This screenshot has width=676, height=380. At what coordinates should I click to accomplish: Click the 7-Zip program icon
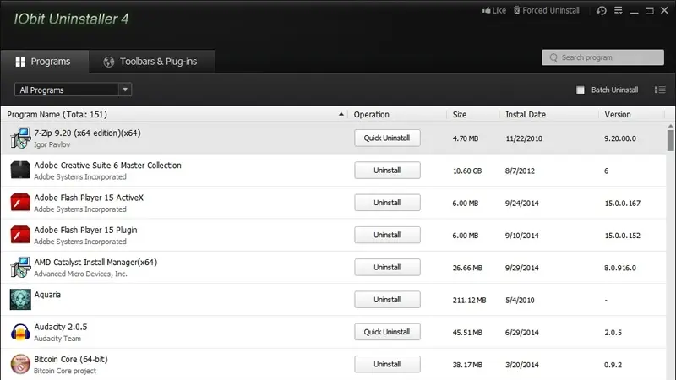click(20, 138)
